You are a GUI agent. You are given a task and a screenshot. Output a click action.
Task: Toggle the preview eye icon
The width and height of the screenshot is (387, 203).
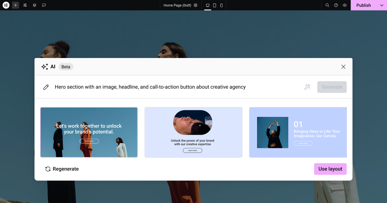(345, 5)
